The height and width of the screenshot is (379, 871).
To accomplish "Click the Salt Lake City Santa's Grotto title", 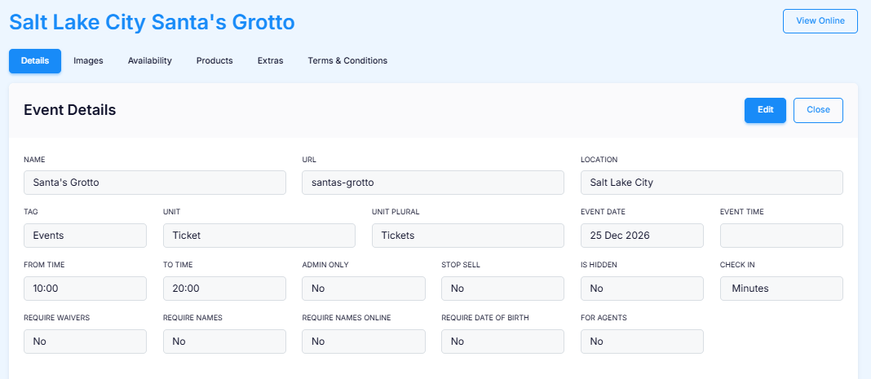I will coord(152,22).
